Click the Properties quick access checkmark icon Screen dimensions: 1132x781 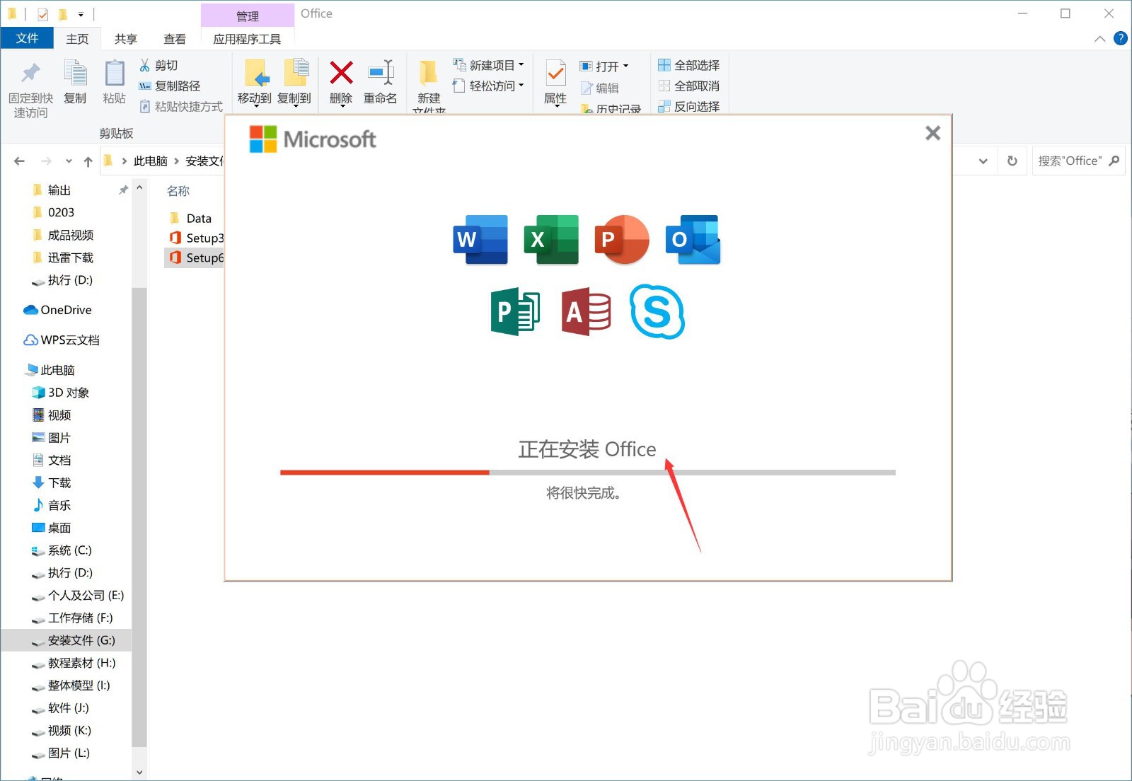pos(43,14)
